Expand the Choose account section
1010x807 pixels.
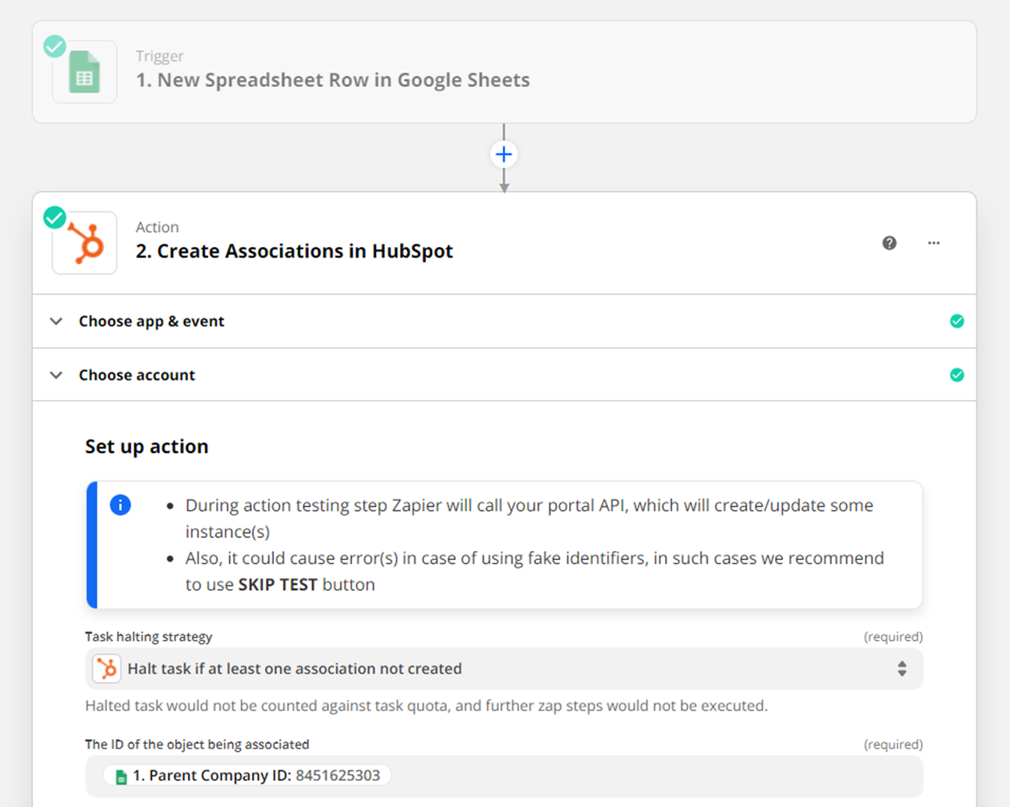click(x=505, y=375)
